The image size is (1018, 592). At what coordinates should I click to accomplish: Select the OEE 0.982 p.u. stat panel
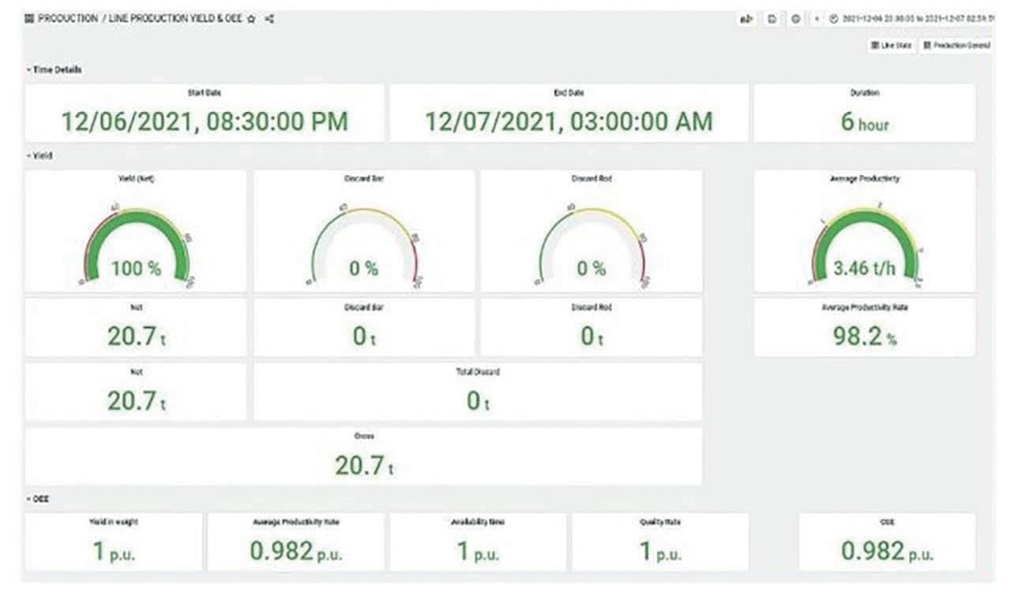click(x=887, y=542)
